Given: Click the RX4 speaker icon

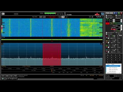Looking at the screenshot, I should pyautogui.click(x=107, y=51).
